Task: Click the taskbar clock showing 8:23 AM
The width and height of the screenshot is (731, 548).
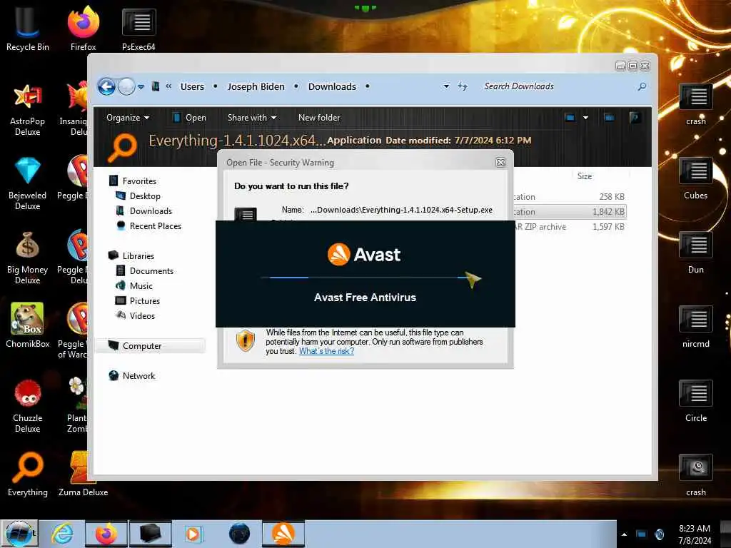Action: tap(695, 534)
